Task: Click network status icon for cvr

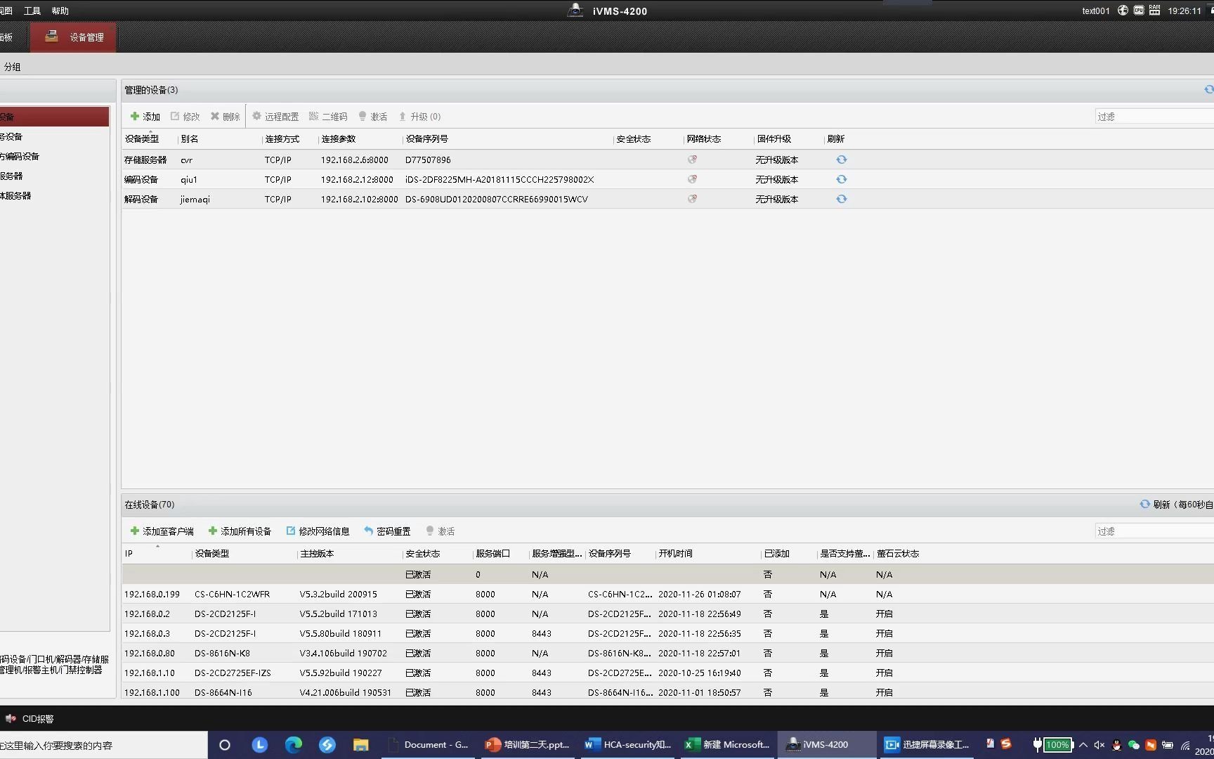Action: click(x=693, y=160)
